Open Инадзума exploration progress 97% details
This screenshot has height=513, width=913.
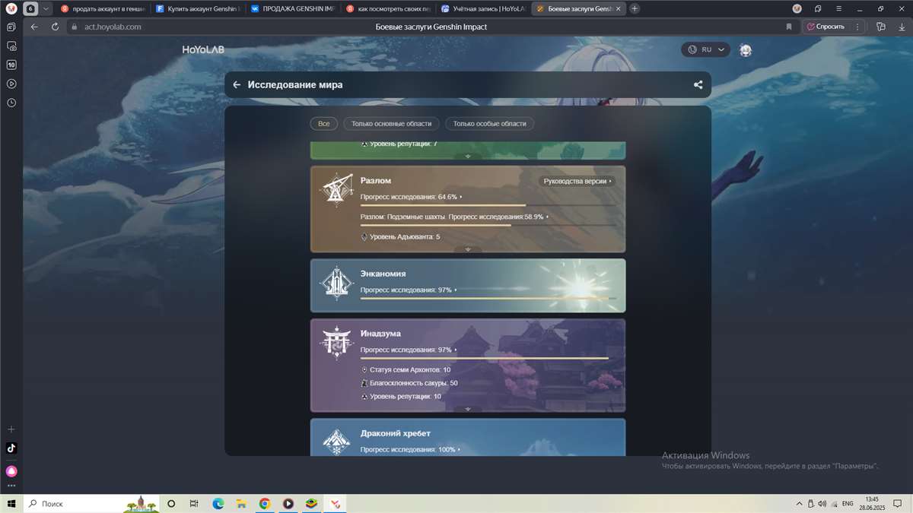409,350
